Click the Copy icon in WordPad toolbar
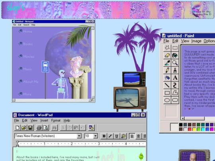 pyautogui.click(x=70, y=128)
